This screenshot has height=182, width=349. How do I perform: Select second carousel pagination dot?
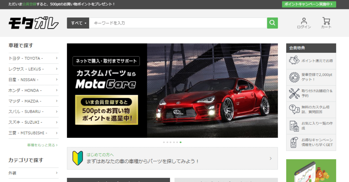167,142
